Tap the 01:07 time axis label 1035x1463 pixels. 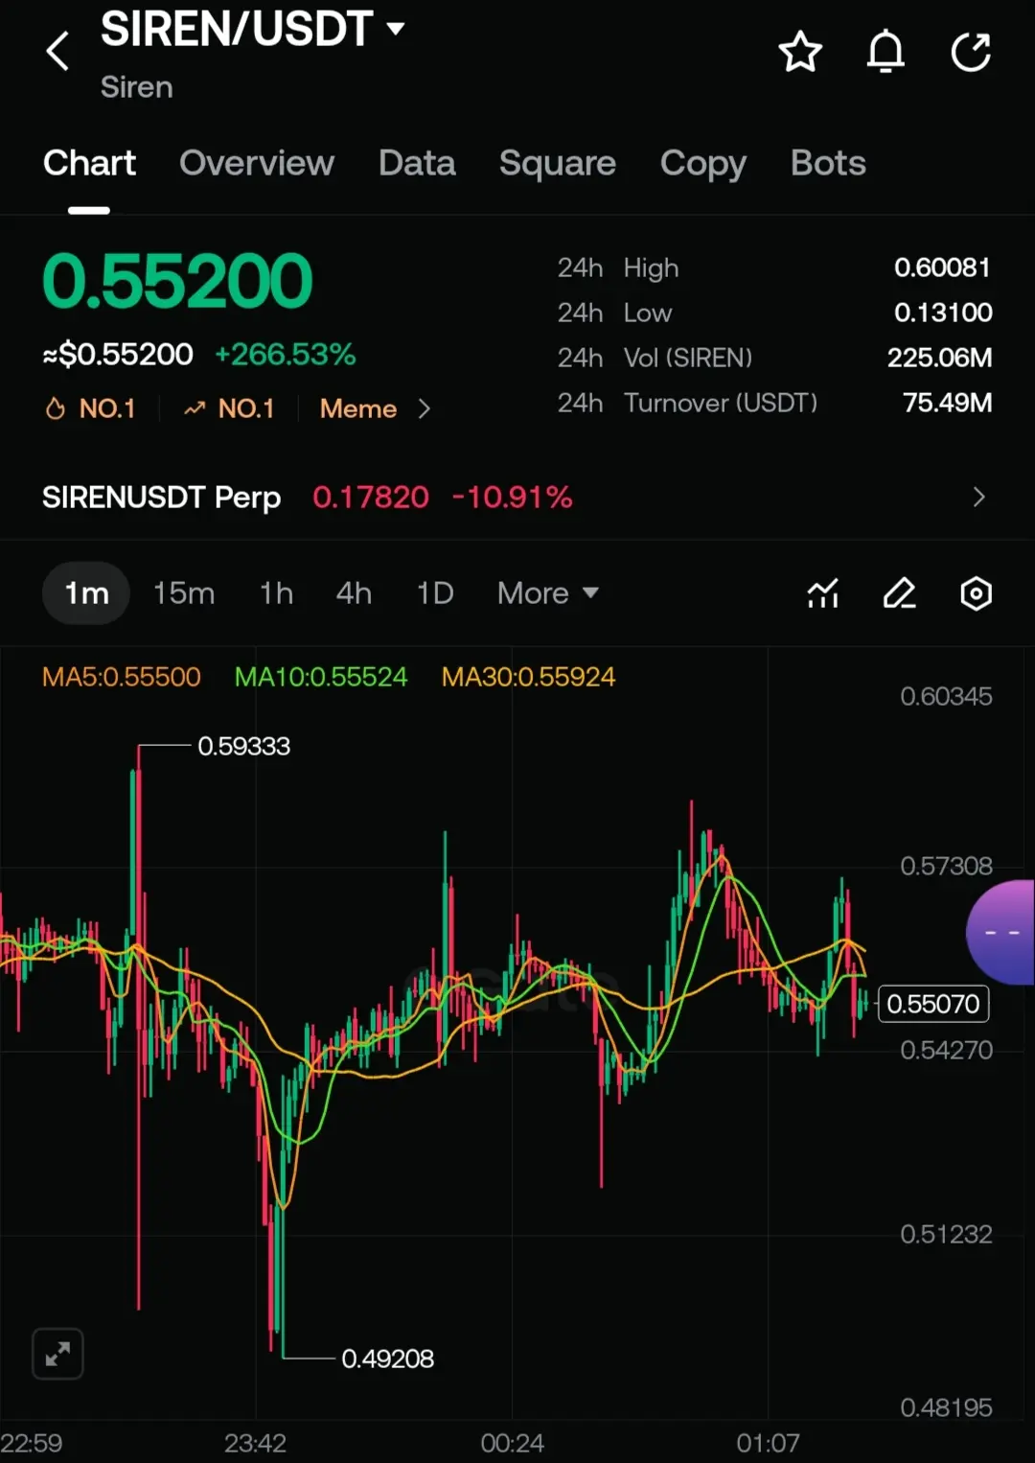(x=768, y=1443)
